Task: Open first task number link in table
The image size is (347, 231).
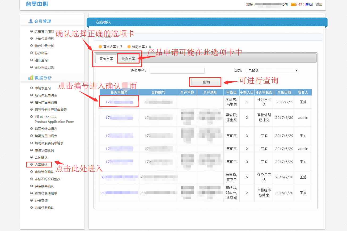Action: click(119, 102)
